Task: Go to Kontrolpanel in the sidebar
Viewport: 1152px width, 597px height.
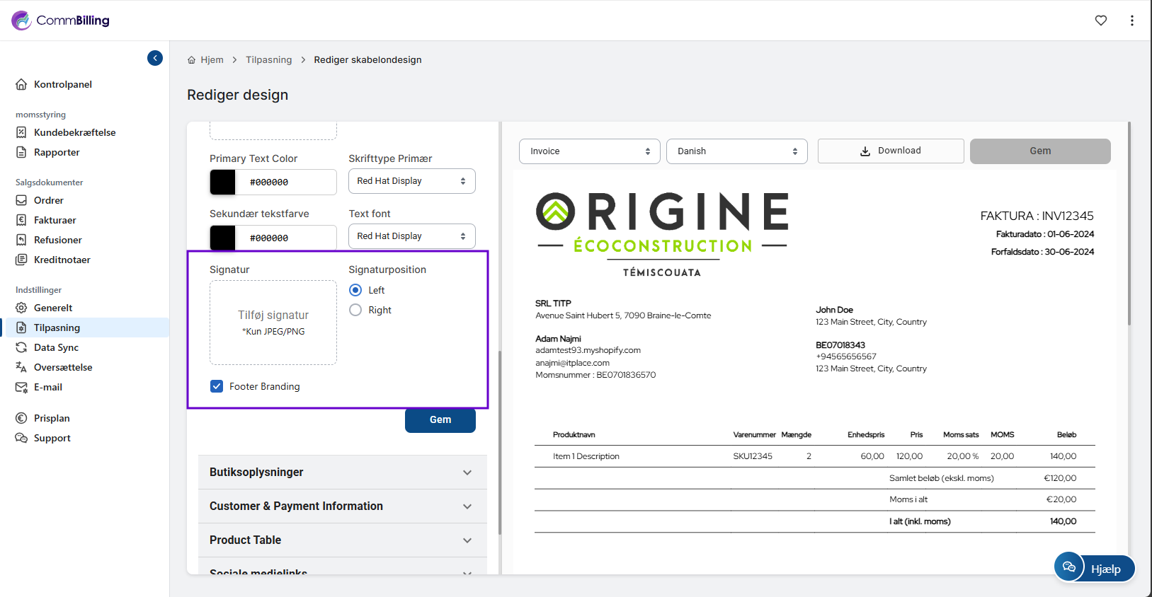Action: (62, 84)
